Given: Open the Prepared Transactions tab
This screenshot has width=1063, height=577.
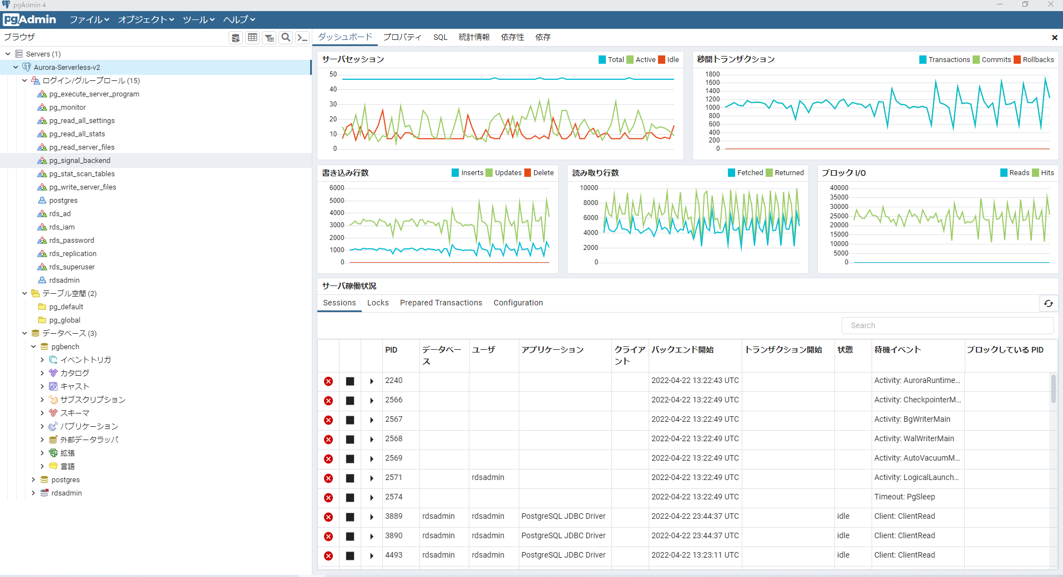Looking at the screenshot, I should 441,303.
